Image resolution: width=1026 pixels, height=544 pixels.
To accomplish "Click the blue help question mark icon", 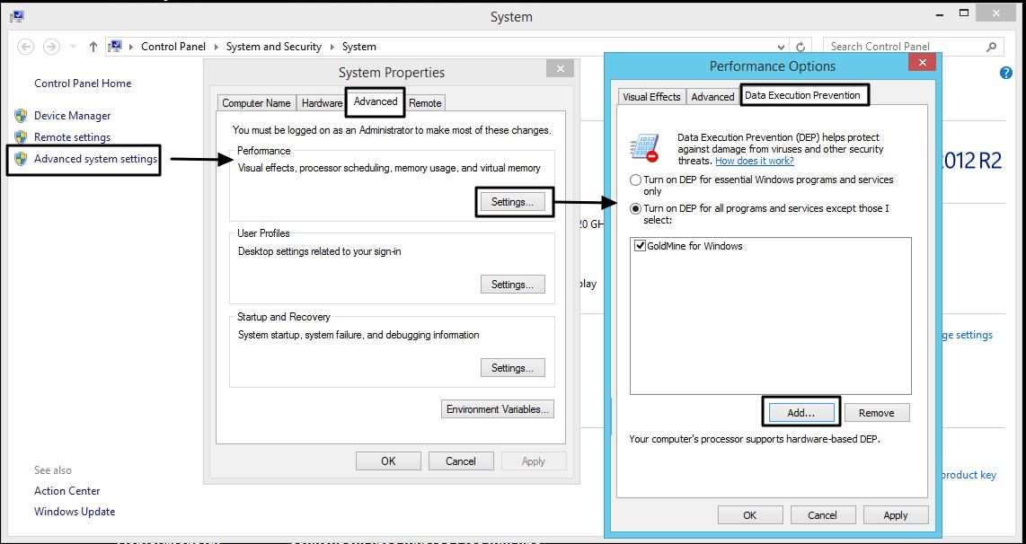I will [1005, 73].
